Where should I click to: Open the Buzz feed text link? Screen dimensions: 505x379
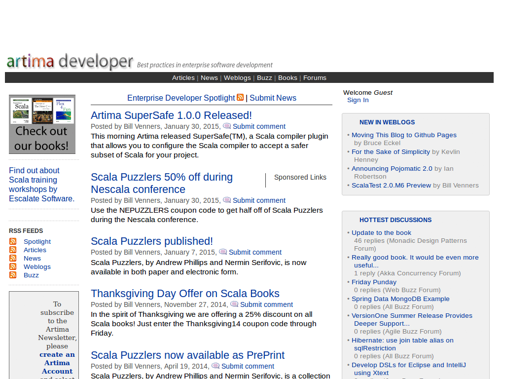point(31,275)
